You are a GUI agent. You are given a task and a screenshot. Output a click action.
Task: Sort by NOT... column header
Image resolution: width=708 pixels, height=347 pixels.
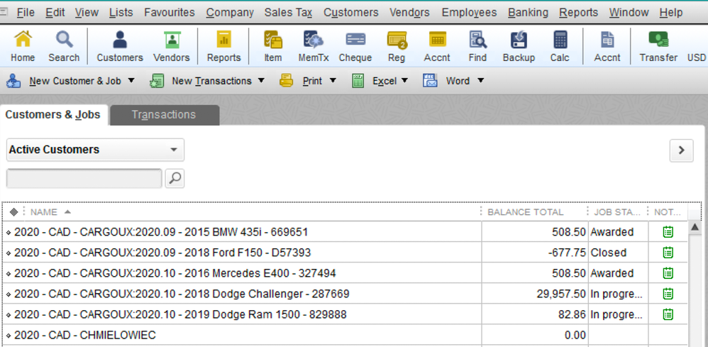tap(667, 212)
